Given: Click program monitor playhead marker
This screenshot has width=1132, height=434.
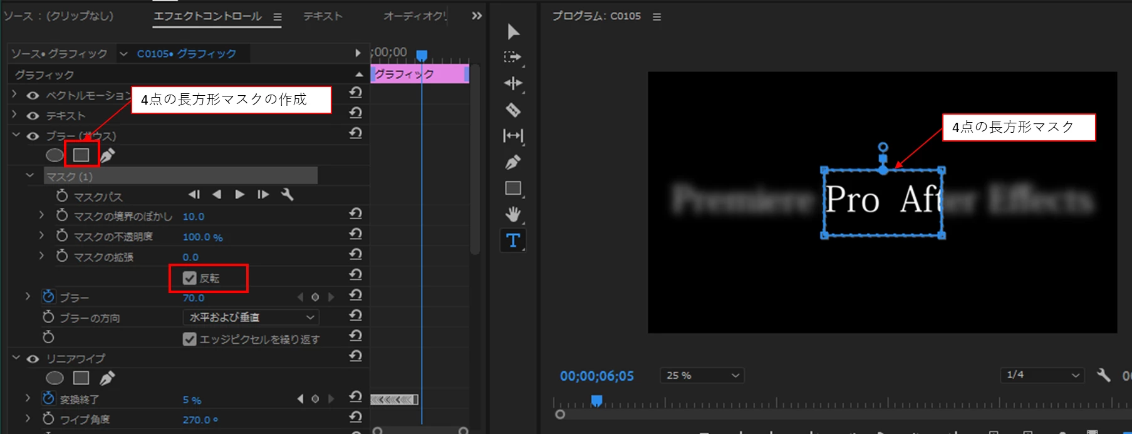Looking at the screenshot, I should click(x=597, y=400).
